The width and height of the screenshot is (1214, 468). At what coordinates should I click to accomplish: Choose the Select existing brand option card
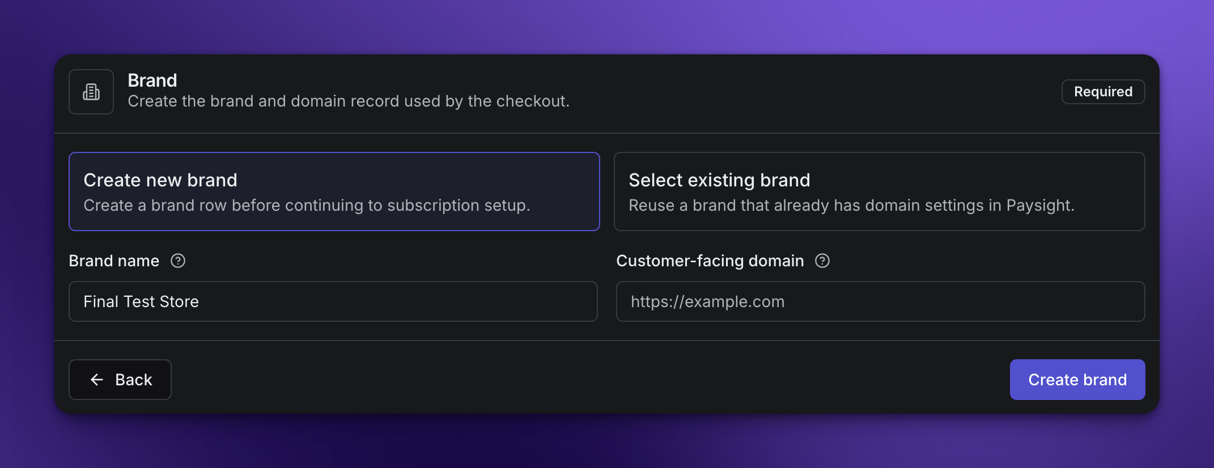click(880, 192)
